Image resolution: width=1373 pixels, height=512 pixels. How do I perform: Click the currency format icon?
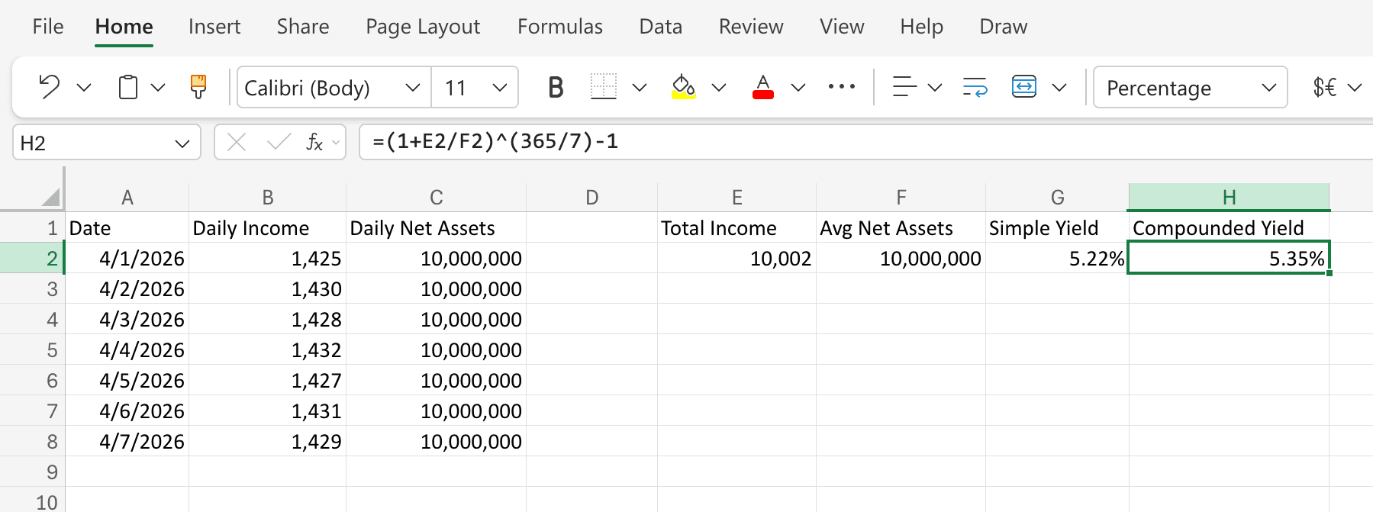pos(1325,88)
